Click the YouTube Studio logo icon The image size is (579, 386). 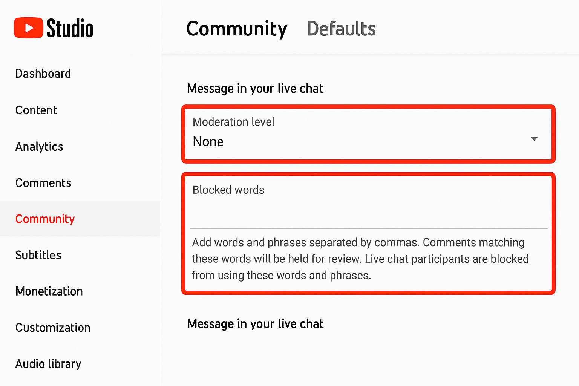[x=29, y=28]
